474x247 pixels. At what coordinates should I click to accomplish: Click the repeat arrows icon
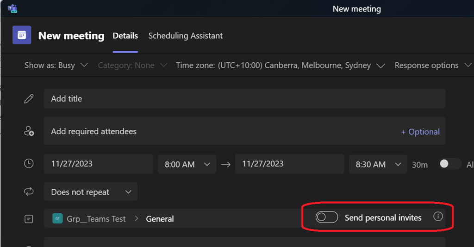coord(29,192)
